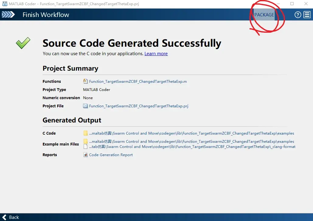The height and width of the screenshot is (221, 313).
Task: Click the 'Functions' row label
Action: (52, 81)
